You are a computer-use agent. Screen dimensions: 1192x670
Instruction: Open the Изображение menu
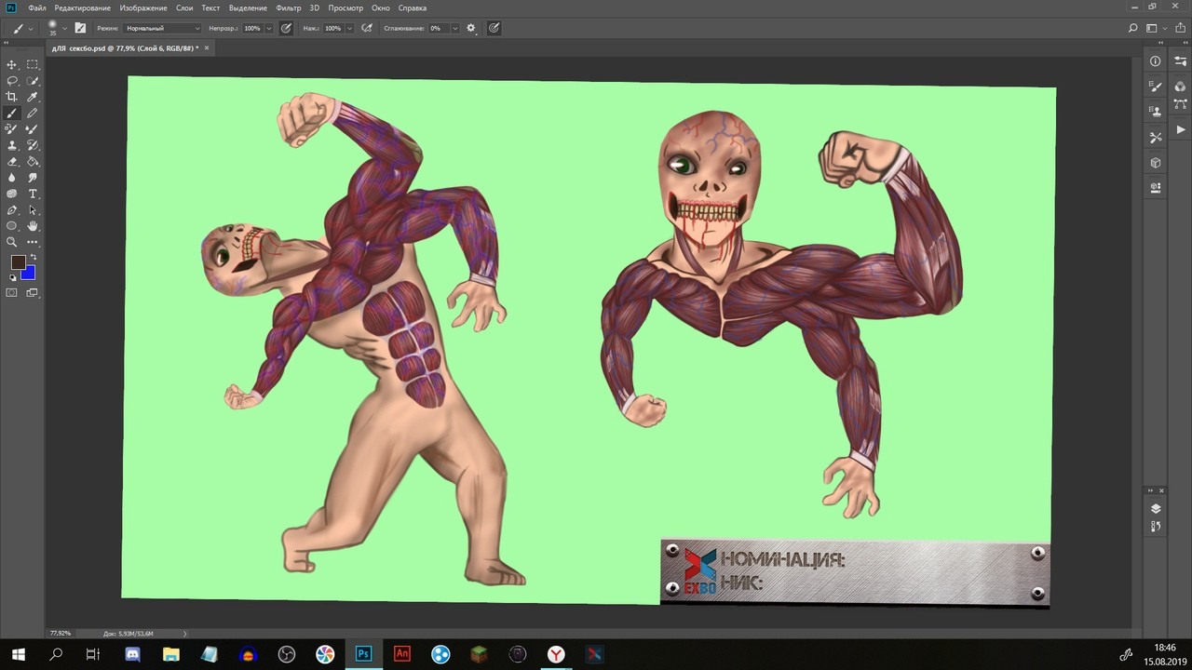[142, 7]
